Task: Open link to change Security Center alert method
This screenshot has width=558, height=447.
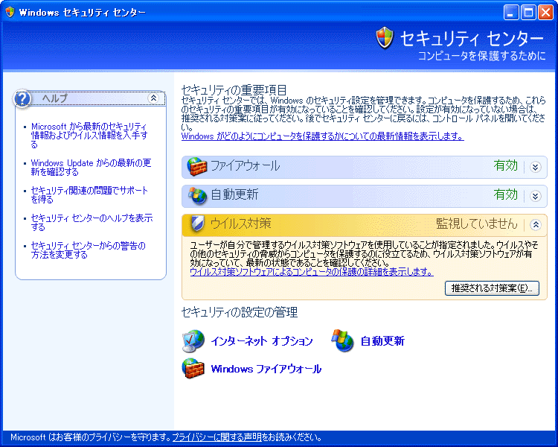Action: [89, 250]
